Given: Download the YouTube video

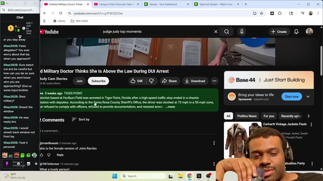Looking at the screenshot, I should coord(195,81).
